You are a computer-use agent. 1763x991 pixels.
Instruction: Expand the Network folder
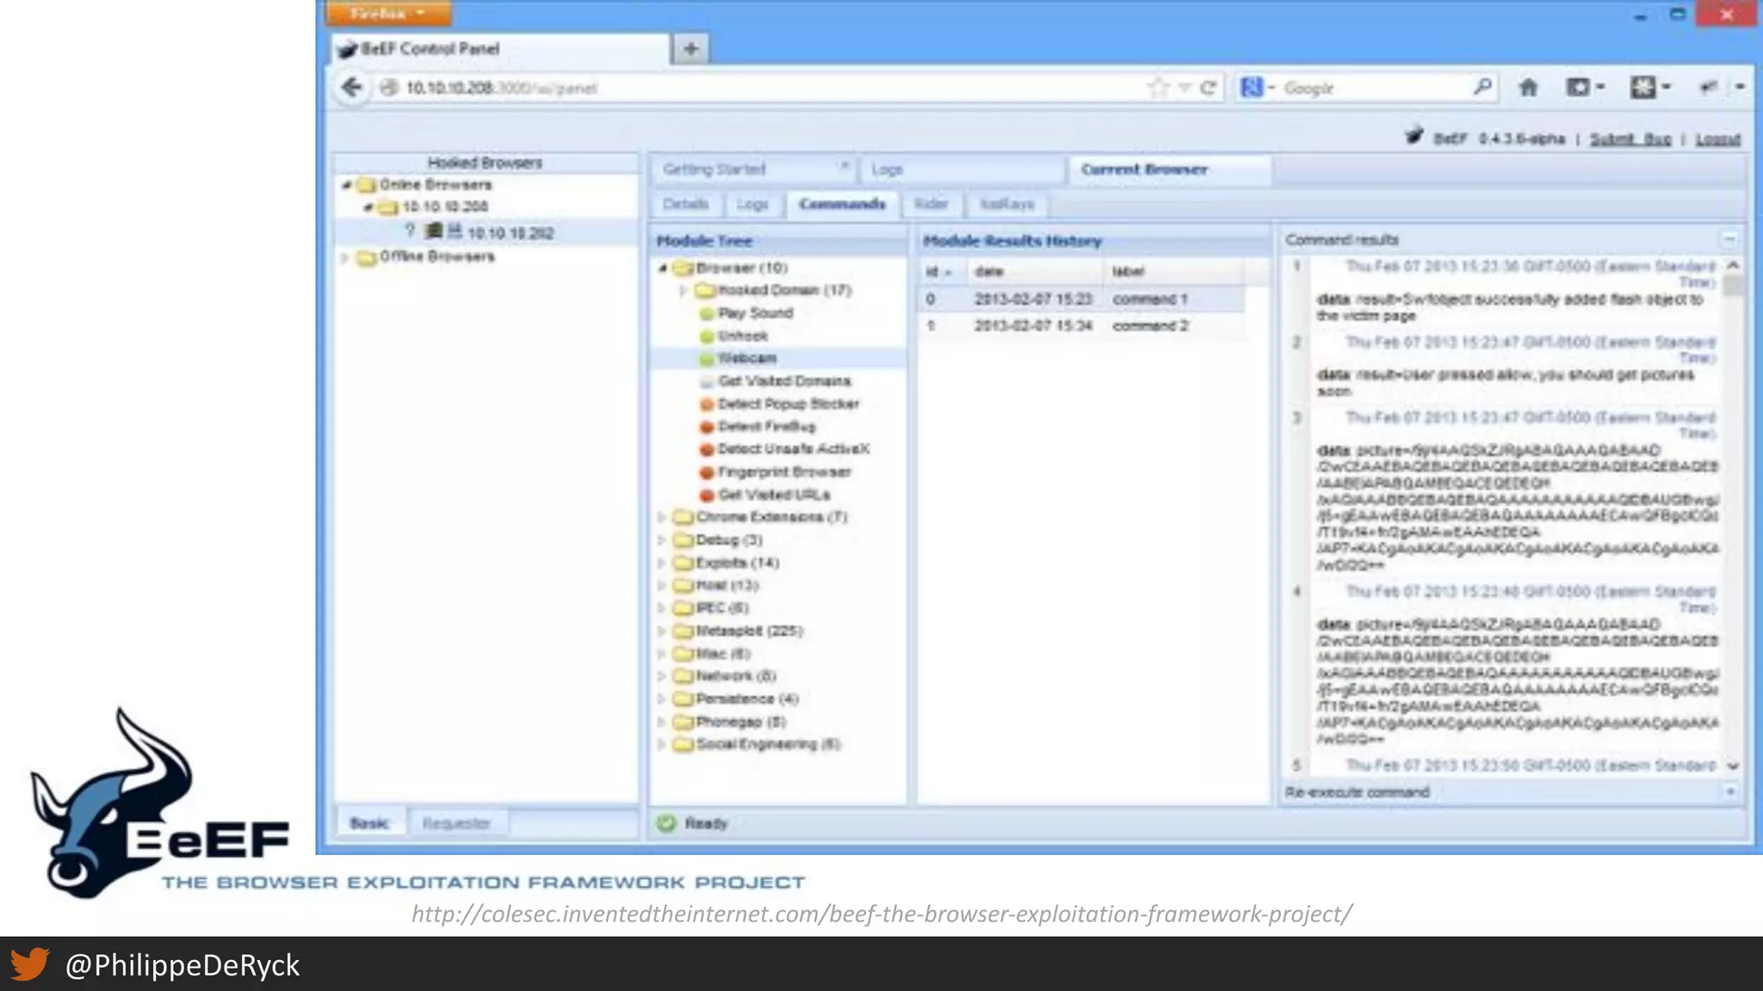click(661, 676)
